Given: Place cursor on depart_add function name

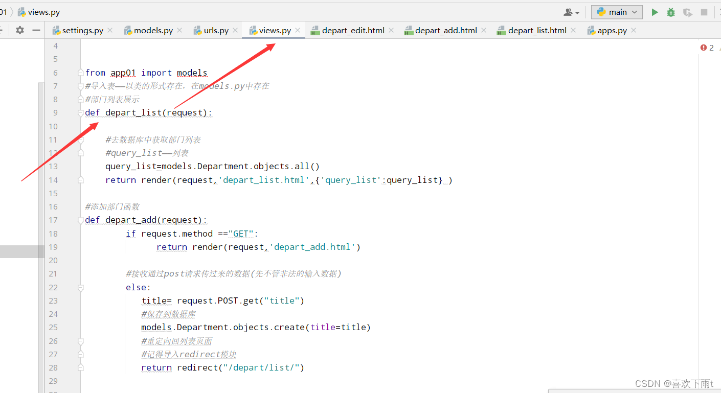Looking at the screenshot, I should pyautogui.click(x=131, y=220).
